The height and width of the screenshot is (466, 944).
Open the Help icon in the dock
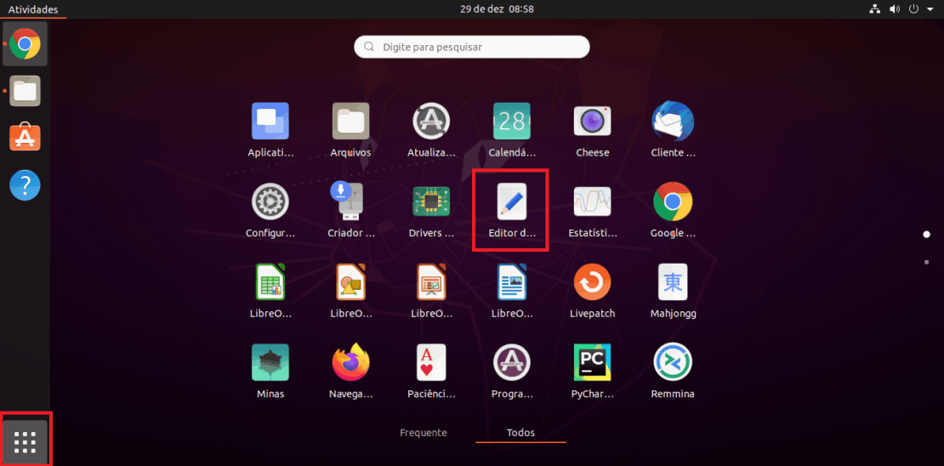(x=26, y=185)
